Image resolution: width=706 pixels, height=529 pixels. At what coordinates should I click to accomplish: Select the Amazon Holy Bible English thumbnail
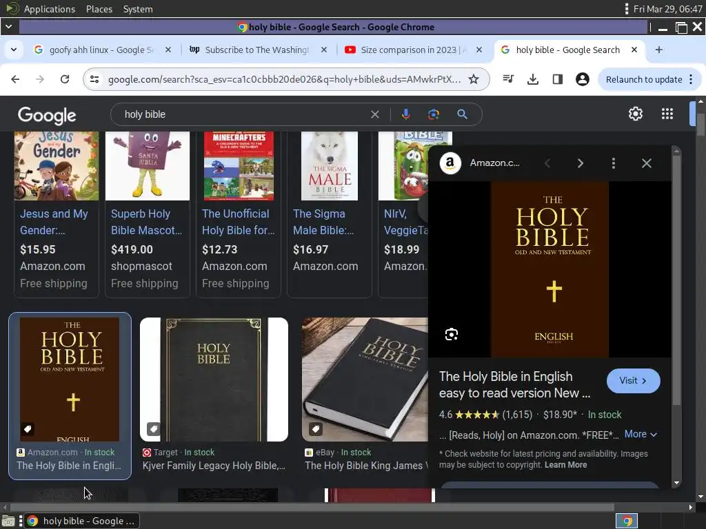click(70, 380)
